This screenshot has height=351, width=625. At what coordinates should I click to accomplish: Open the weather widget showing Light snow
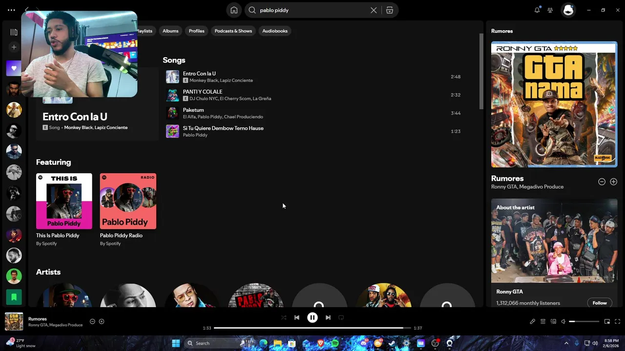(x=22, y=343)
